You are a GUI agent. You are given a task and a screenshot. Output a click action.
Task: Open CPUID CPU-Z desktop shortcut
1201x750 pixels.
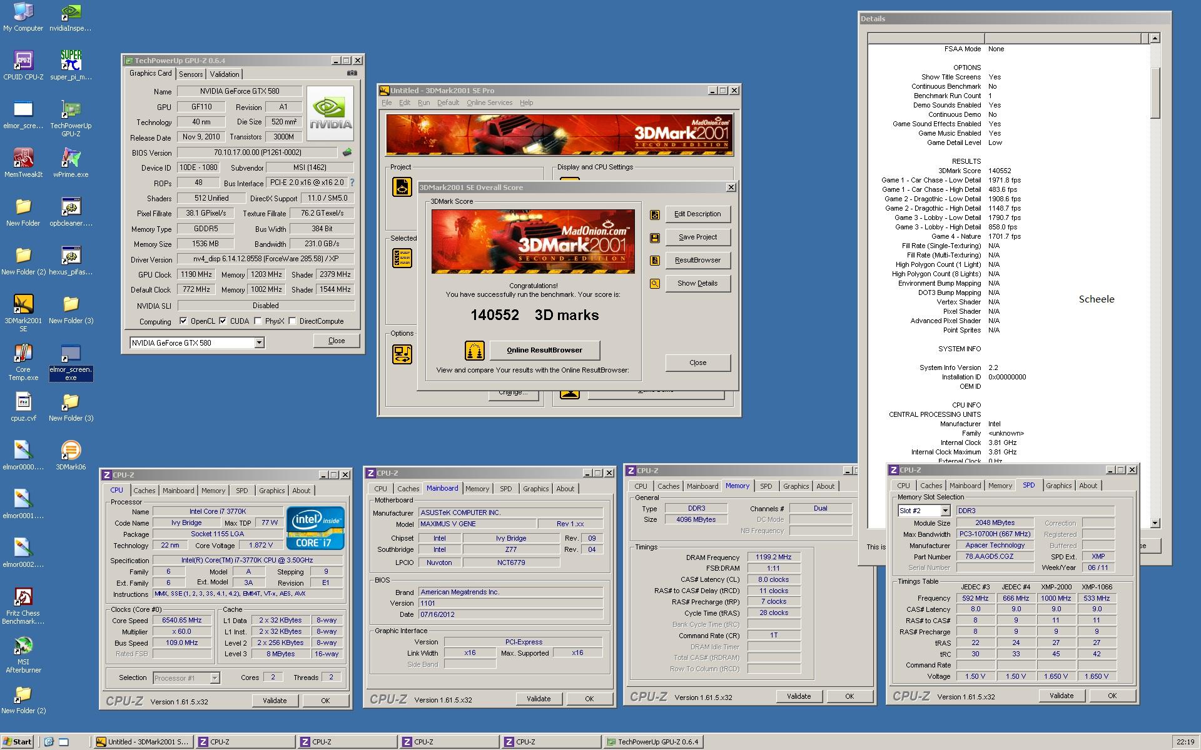click(23, 66)
